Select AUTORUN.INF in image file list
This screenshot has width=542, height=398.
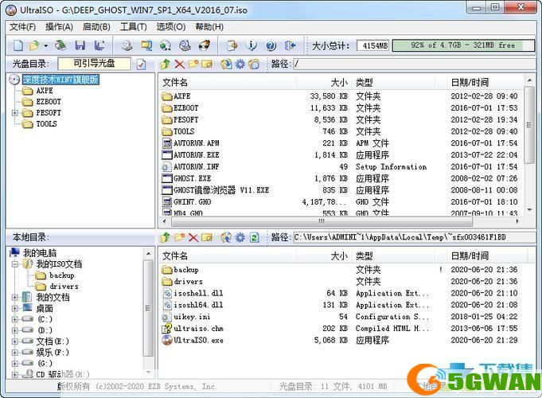tap(196, 166)
